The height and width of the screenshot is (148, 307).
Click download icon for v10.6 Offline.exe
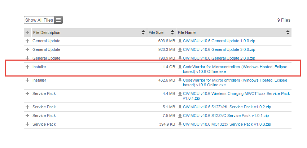pos(180,67)
